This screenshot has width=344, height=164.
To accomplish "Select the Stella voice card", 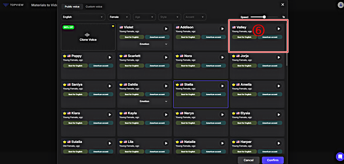I will coord(201,94).
